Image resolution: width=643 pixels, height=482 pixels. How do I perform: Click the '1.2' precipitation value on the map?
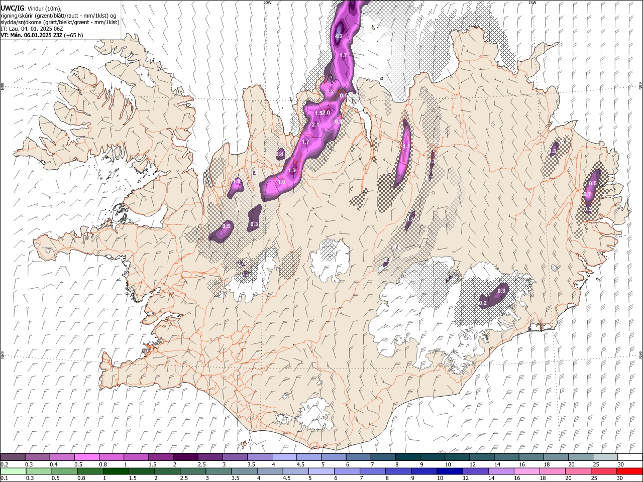(330, 92)
